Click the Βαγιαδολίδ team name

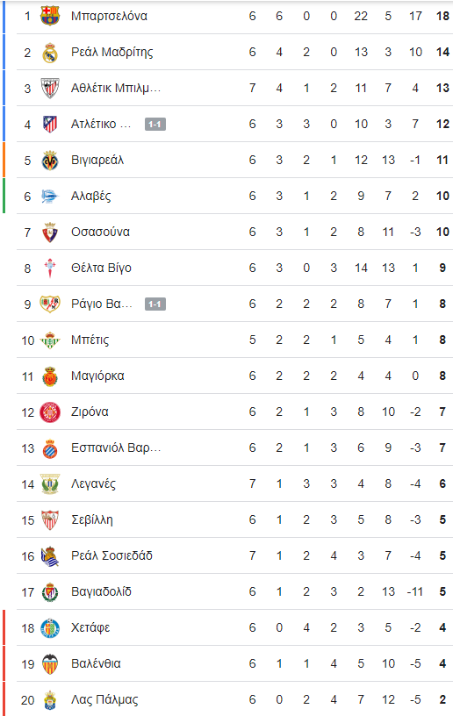pos(101,591)
